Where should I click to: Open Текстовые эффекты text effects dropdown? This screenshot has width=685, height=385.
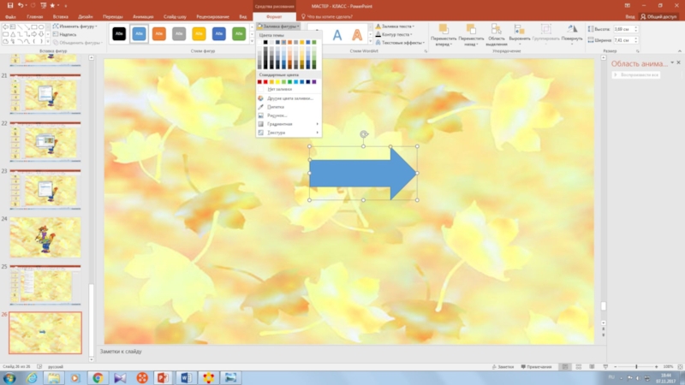pyautogui.click(x=400, y=43)
